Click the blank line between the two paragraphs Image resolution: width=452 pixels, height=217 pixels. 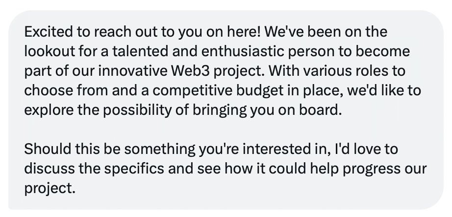pos(226,130)
